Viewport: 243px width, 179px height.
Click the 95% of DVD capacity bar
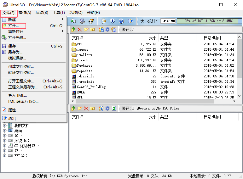[x=209, y=21]
